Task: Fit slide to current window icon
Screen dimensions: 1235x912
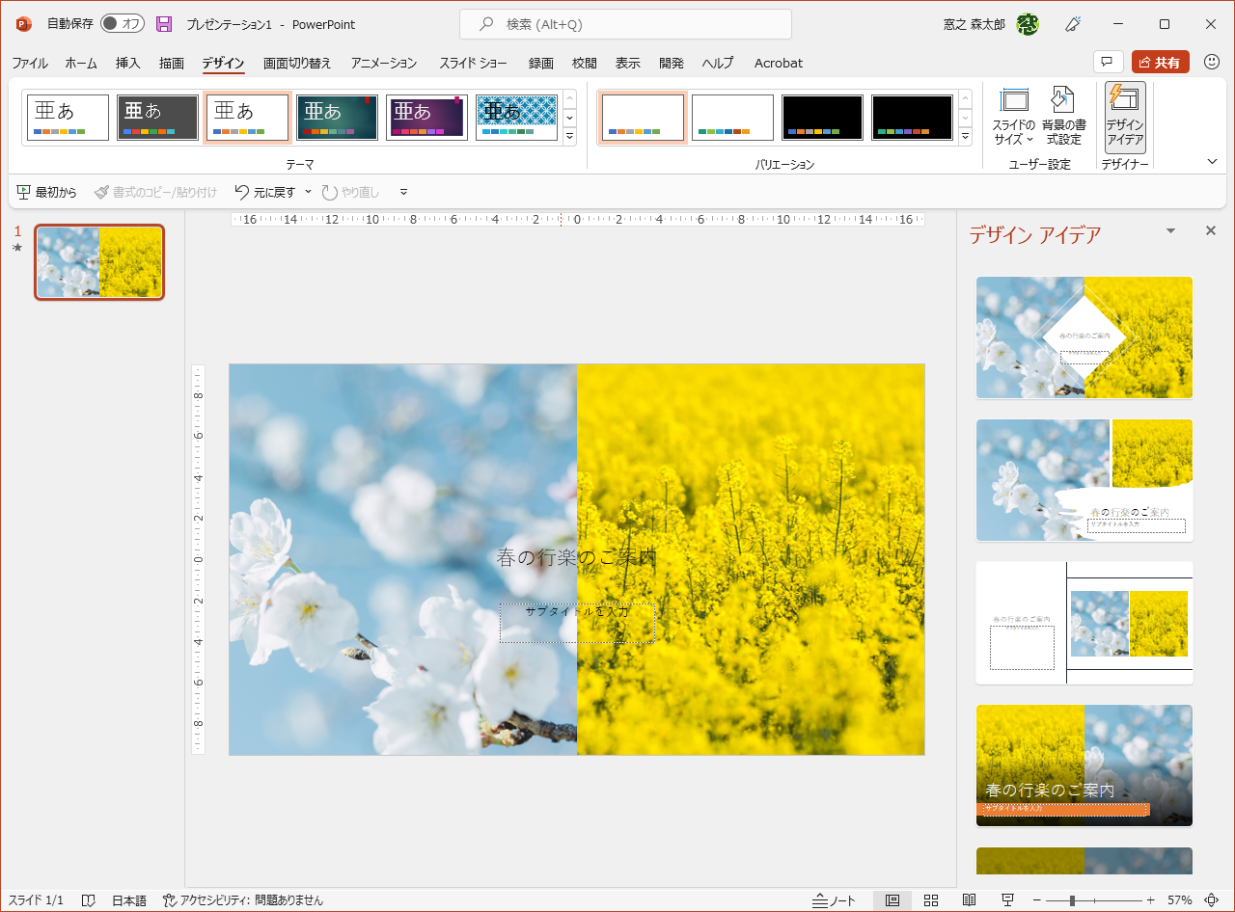Action: [1213, 900]
